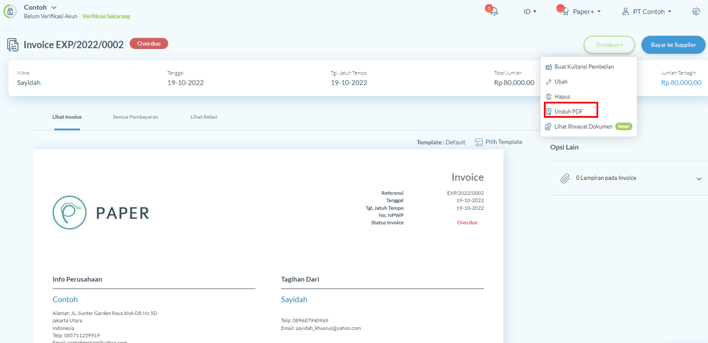Click the Opsi Lain heading
Viewport: 708px width, 343px height.
click(x=564, y=147)
